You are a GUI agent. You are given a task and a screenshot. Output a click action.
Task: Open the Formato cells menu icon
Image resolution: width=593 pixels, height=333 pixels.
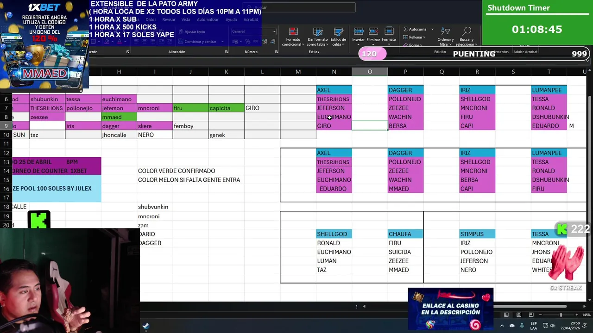pos(389,31)
